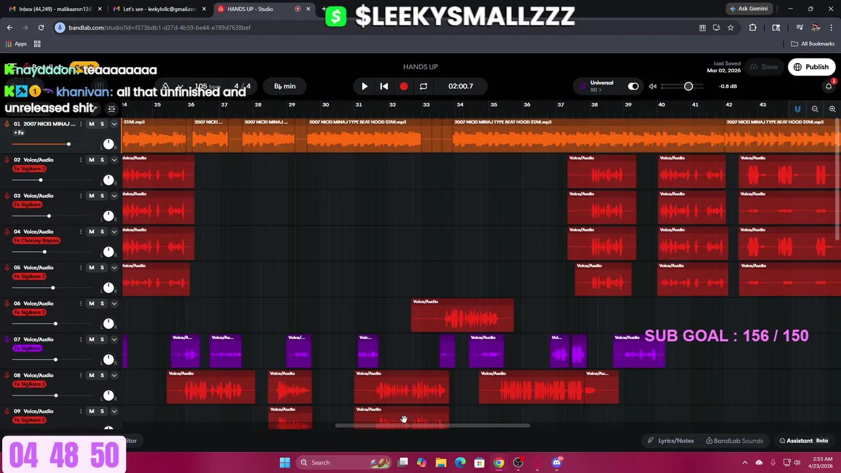Open the B♭ min key selector

pyautogui.click(x=284, y=86)
